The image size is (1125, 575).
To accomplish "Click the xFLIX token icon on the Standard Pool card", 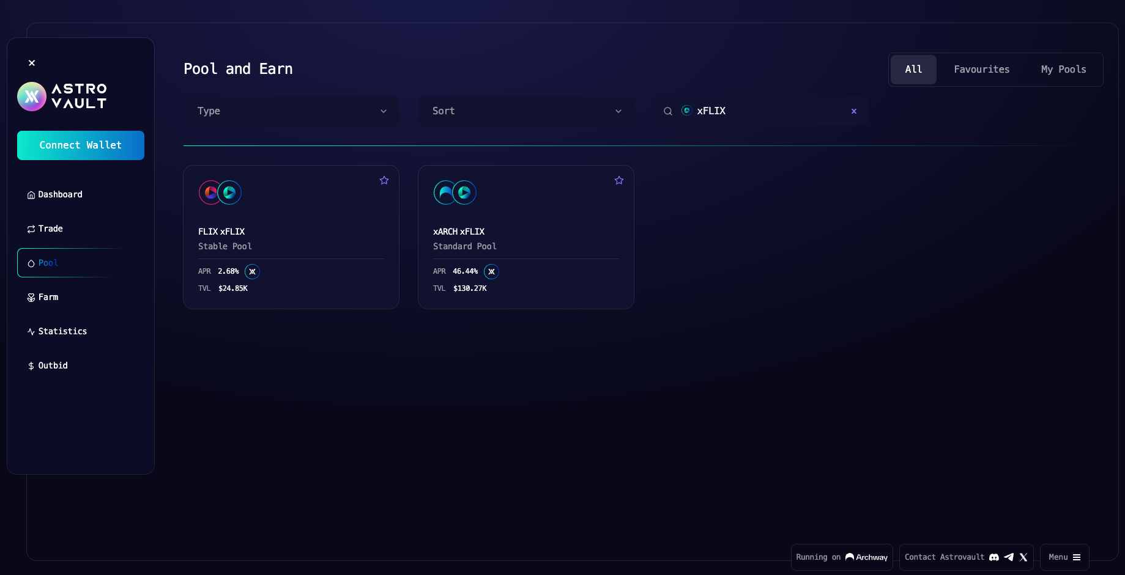I will 465,192.
